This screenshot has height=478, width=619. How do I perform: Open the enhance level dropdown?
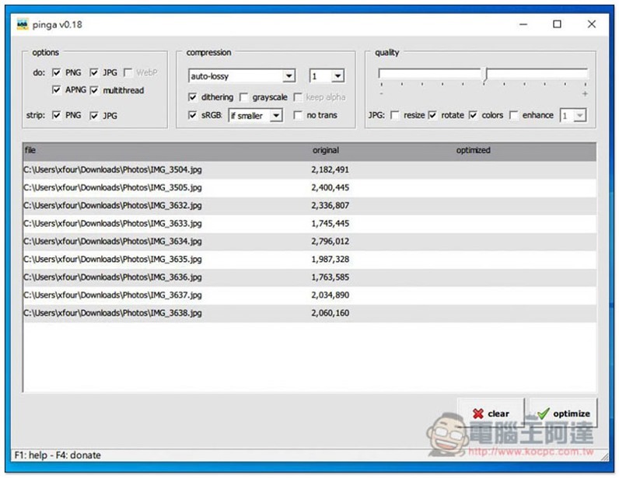point(573,116)
